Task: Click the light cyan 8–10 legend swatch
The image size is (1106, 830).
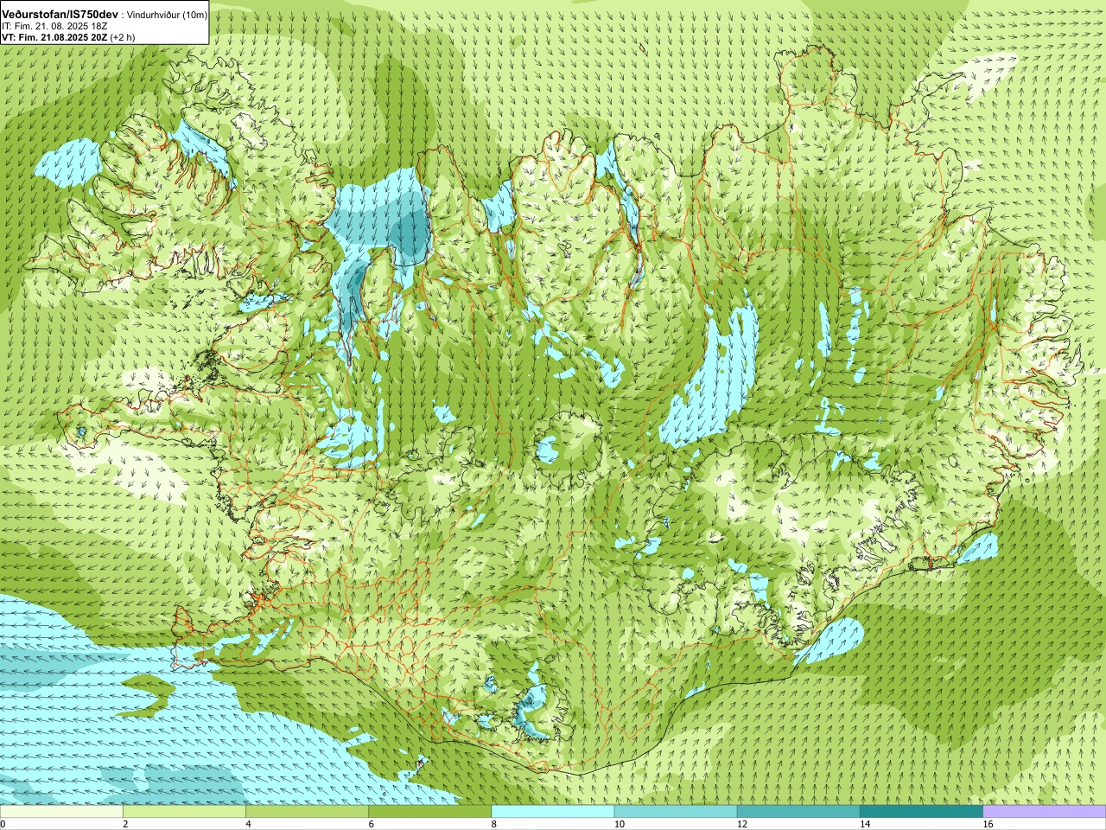Action: [x=553, y=812]
